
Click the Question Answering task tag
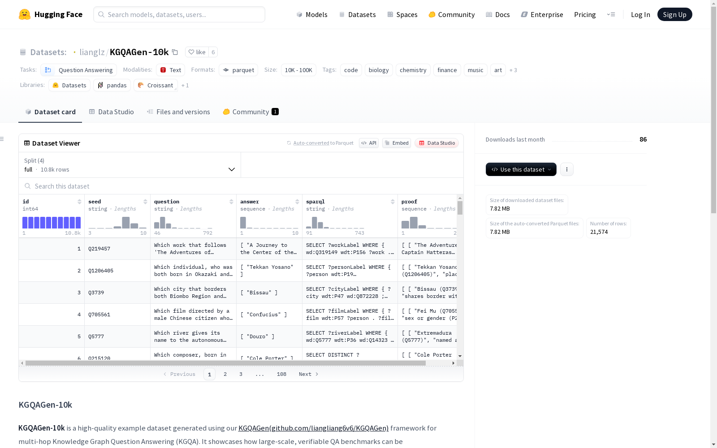tap(79, 70)
